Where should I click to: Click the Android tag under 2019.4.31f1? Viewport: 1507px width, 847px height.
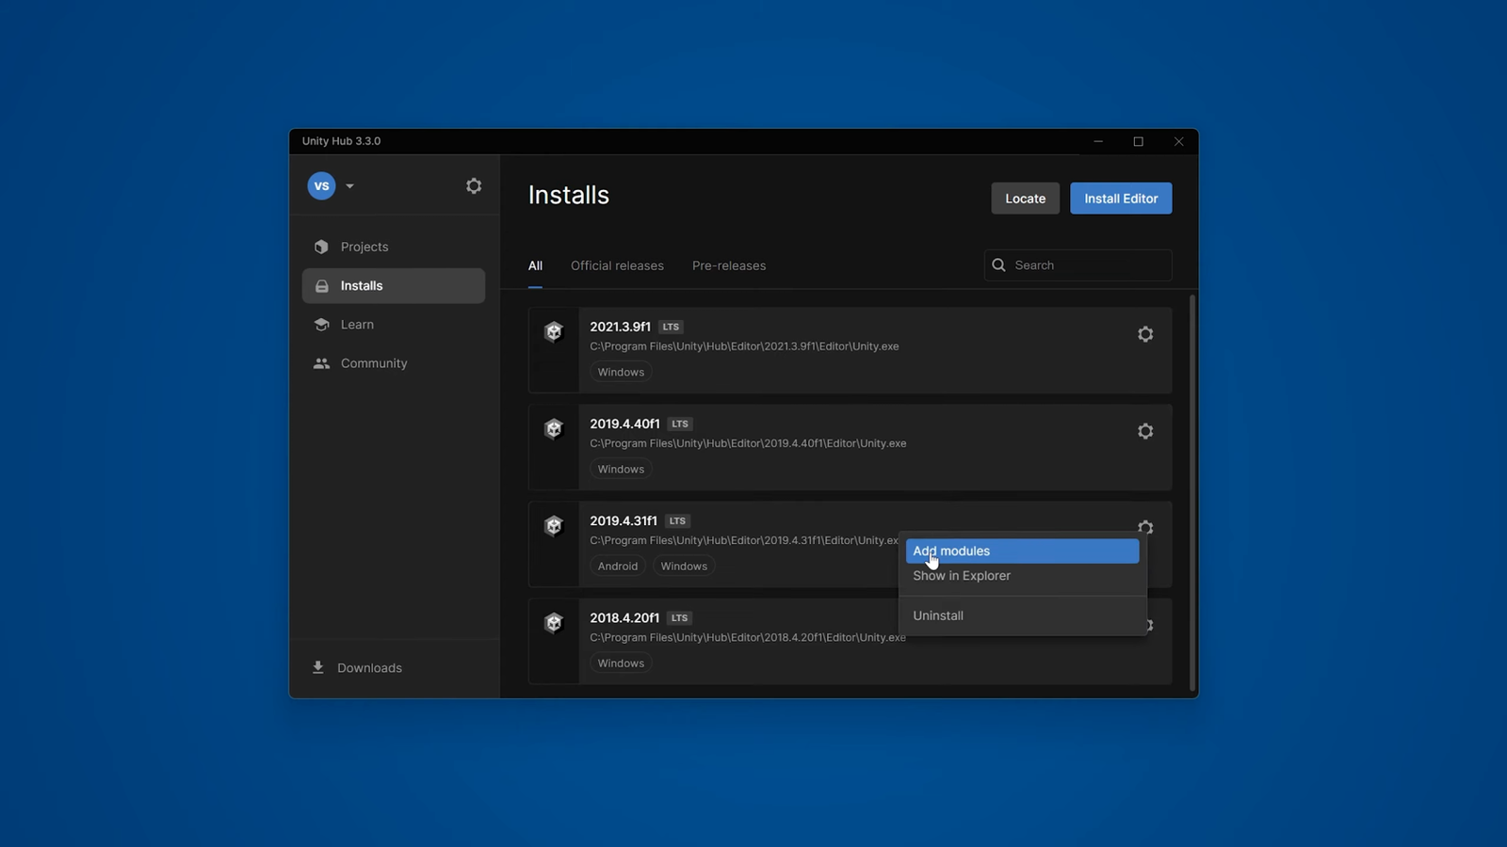click(618, 566)
